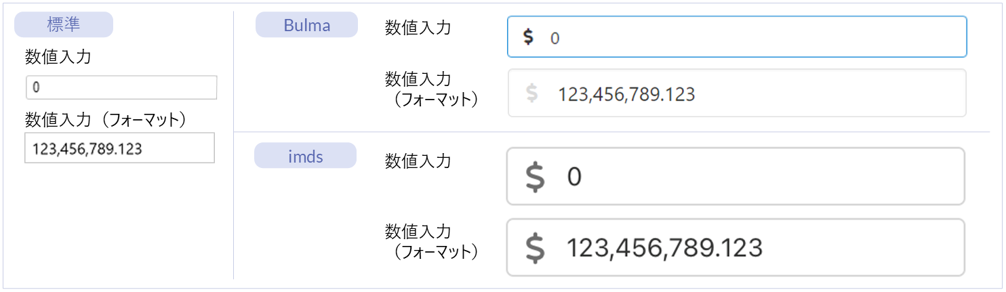Click the dollar icon in imds's formatted input
Image resolution: width=1006 pixels, height=292 pixels.
pos(535,249)
